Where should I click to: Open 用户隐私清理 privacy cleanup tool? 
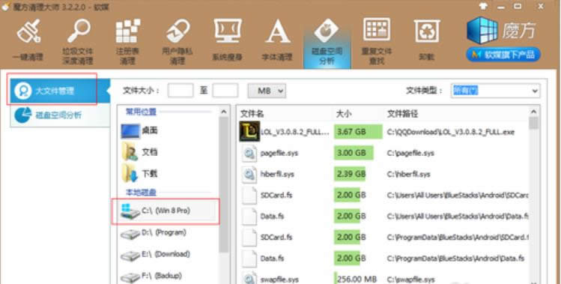(178, 41)
